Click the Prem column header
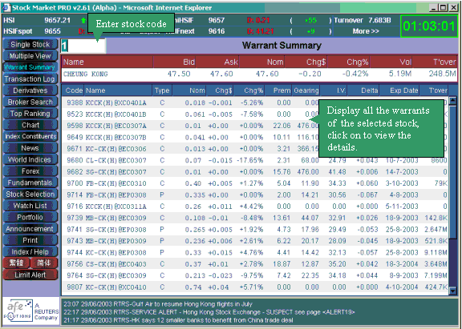 coord(278,90)
